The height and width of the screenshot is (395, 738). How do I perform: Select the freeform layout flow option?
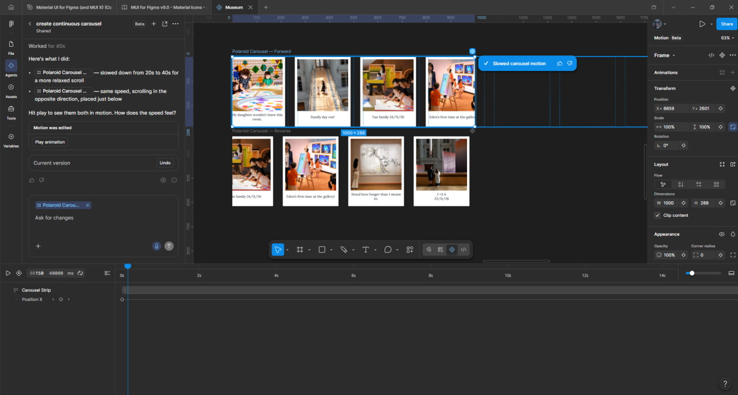click(x=663, y=185)
